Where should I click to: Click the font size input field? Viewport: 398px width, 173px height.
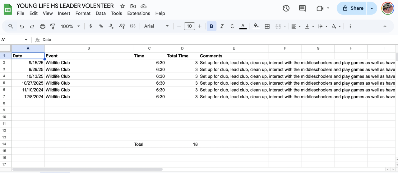pyautogui.click(x=189, y=26)
